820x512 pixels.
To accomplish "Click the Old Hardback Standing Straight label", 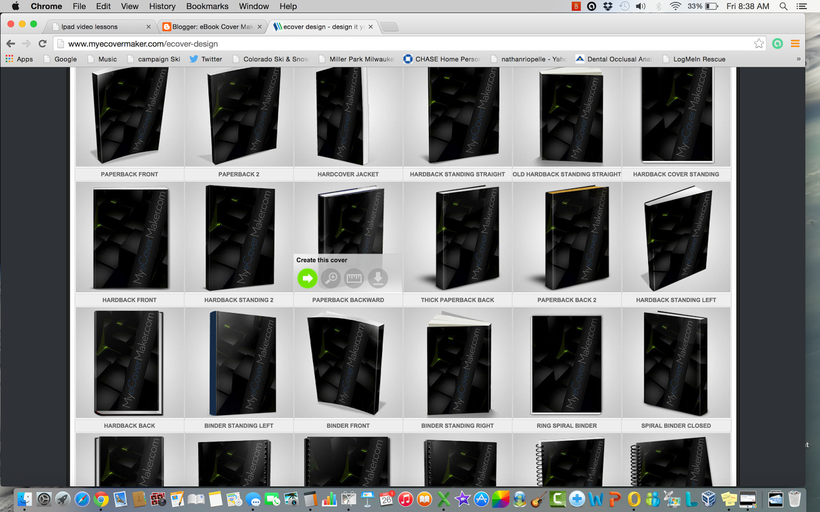I will click(567, 174).
